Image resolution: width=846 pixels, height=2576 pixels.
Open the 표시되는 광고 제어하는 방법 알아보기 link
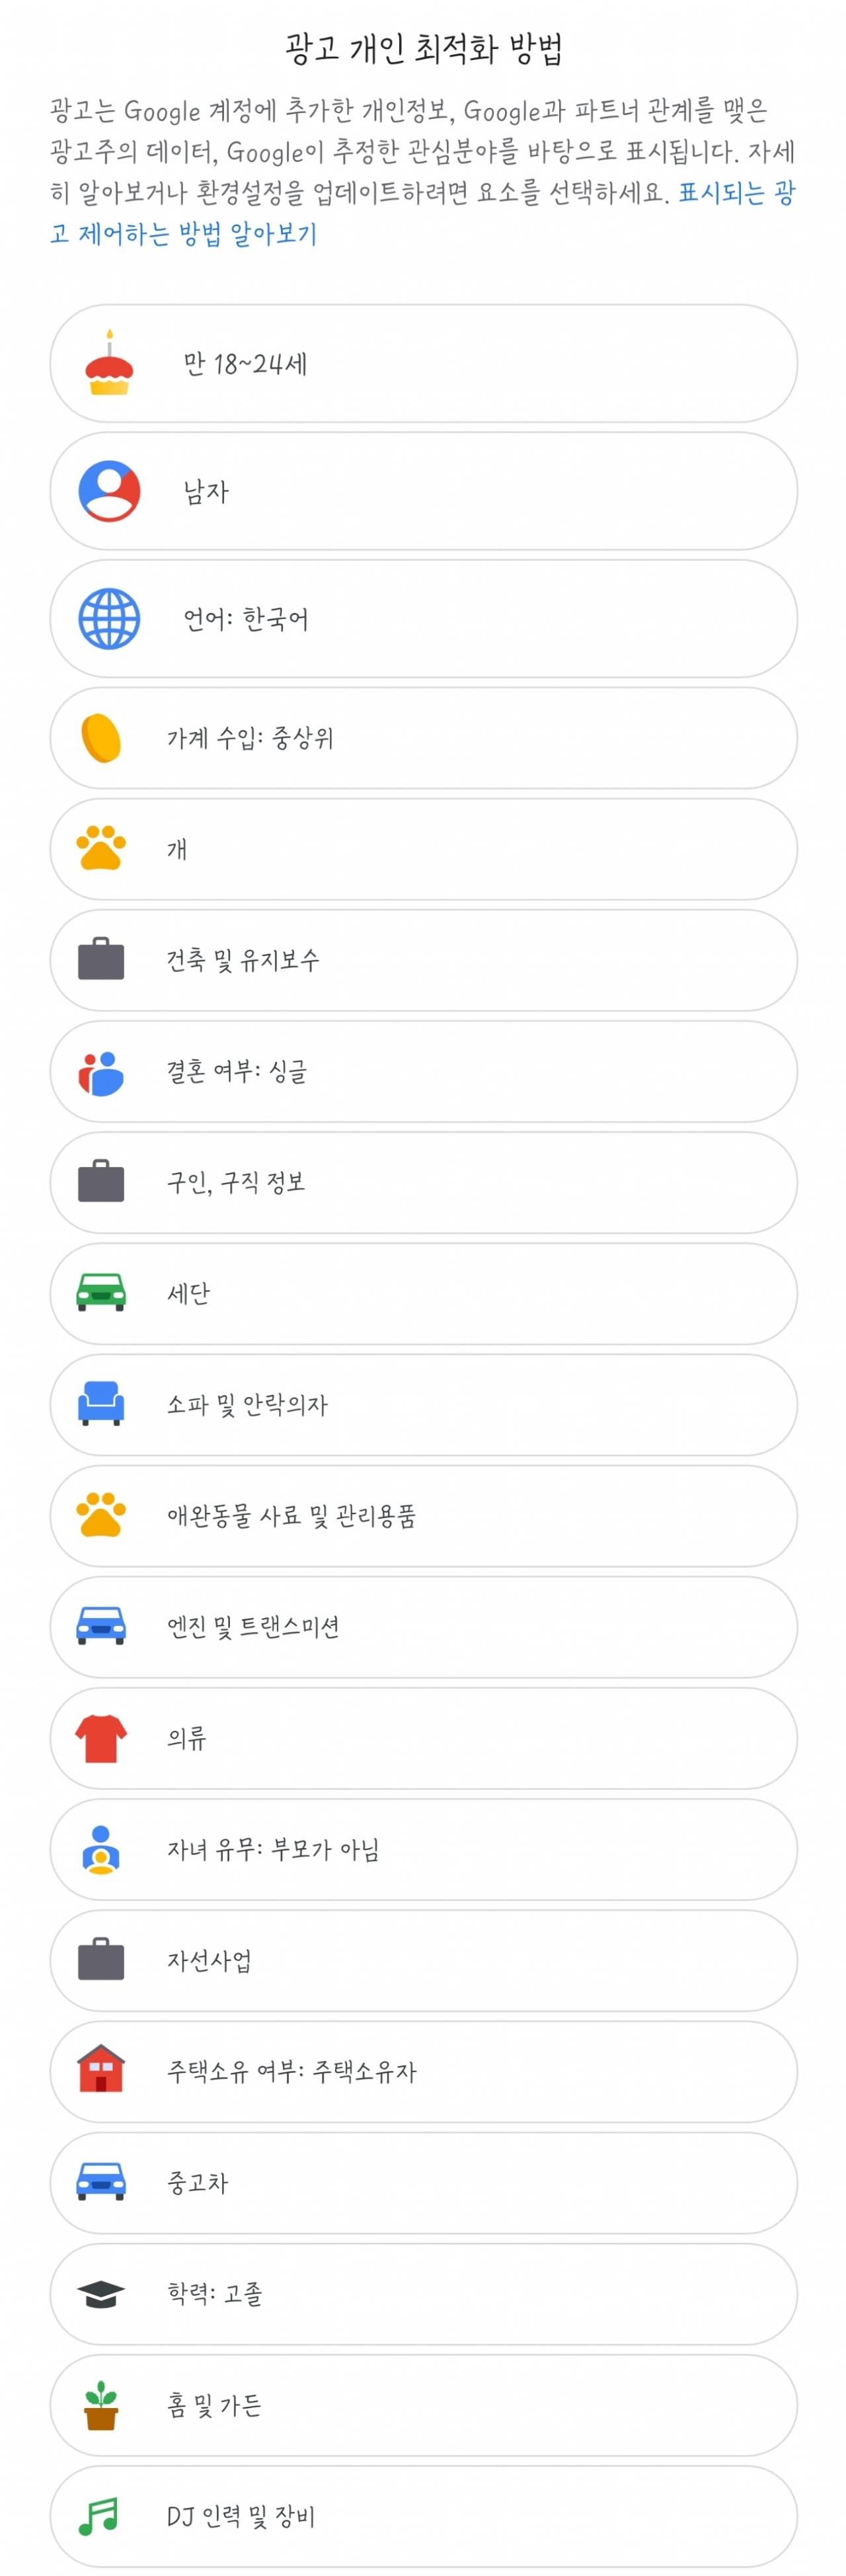(x=423, y=213)
